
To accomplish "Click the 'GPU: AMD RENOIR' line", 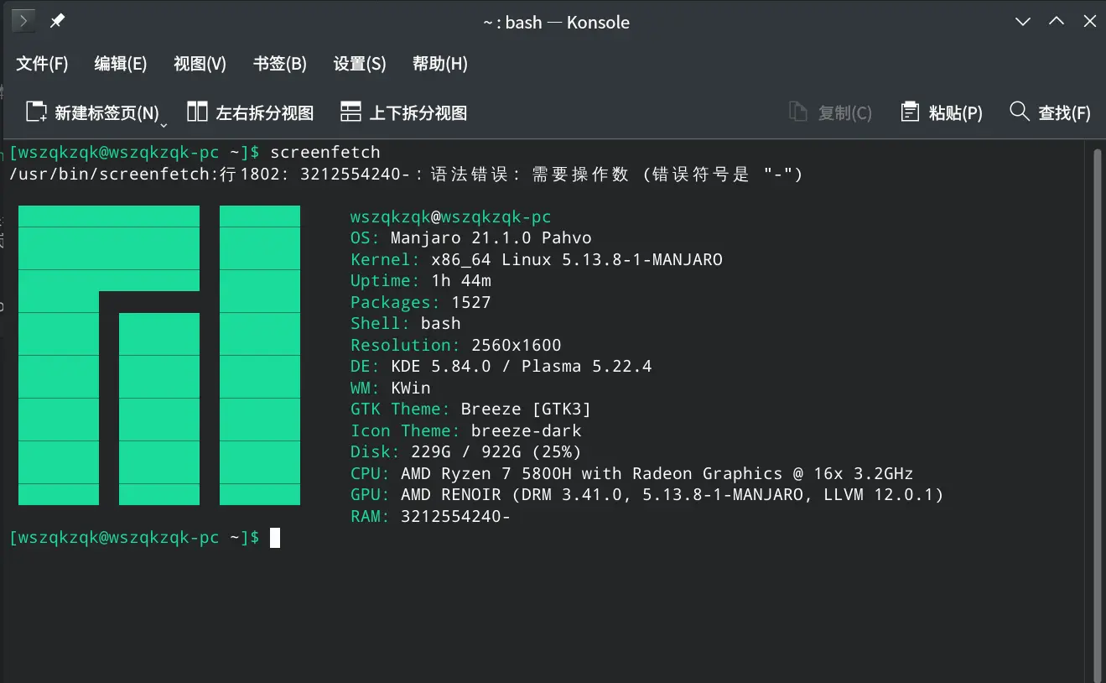I will [647, 495].
